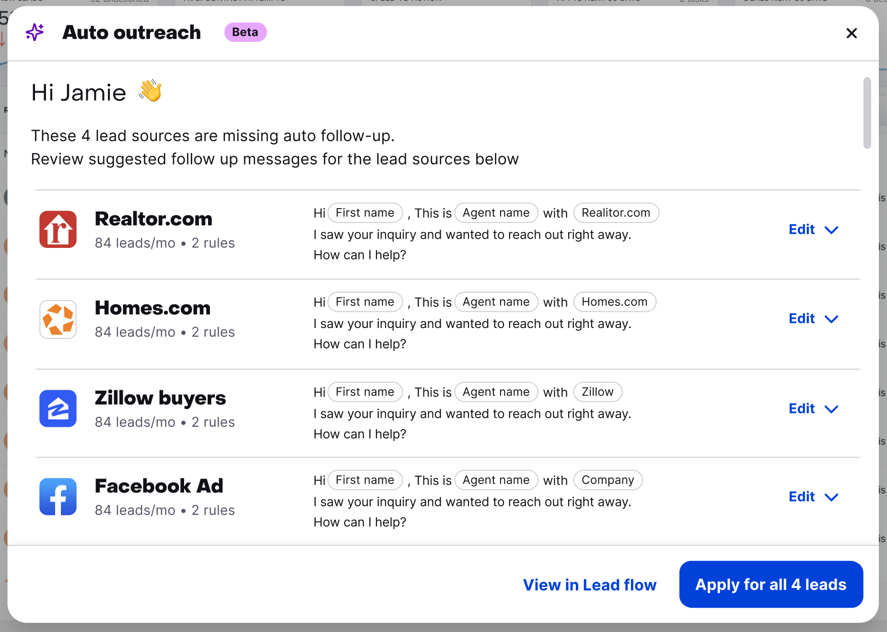Expand the Zillow buyers message chevron
The image size is (887, 632).
point(831,409)
